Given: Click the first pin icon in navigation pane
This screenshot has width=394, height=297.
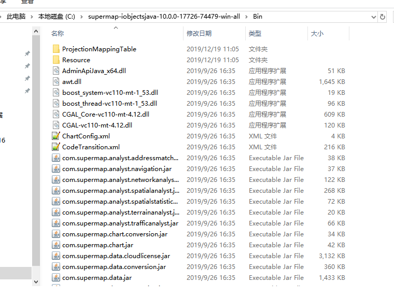Looking at the screenshot, I should [x=27, y=54].
